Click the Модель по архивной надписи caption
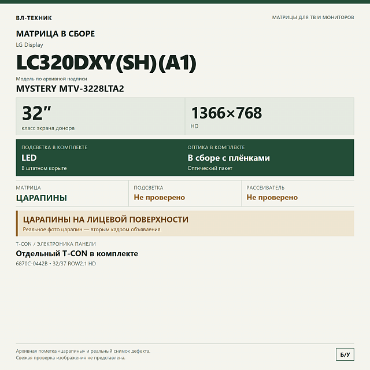Image resolution: width=370 pixels, height=370 pixels. (x=51, y=79)
